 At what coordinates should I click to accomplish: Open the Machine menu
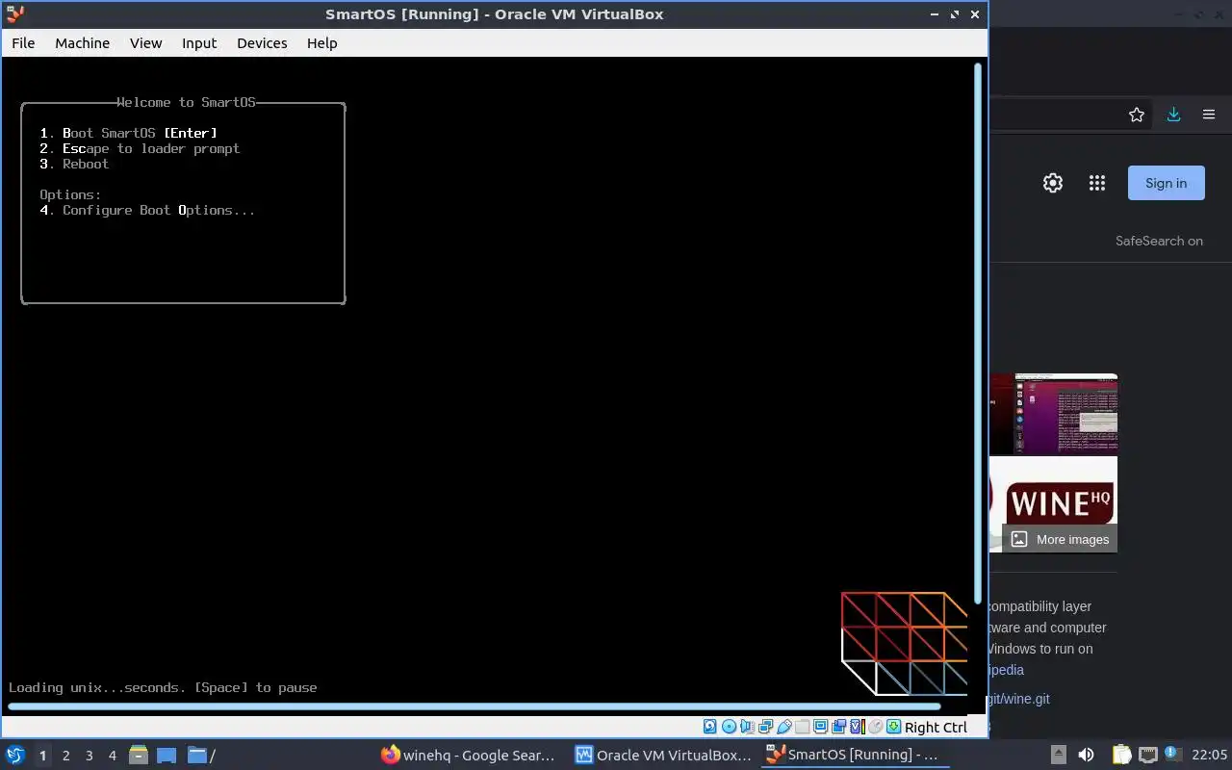[82, 43]
